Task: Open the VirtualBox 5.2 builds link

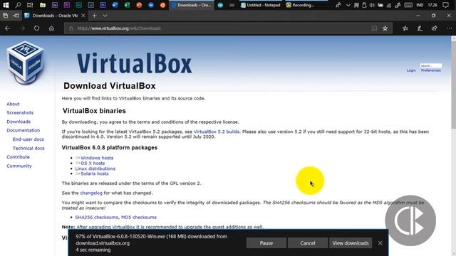Action: [x=217, y=132]
